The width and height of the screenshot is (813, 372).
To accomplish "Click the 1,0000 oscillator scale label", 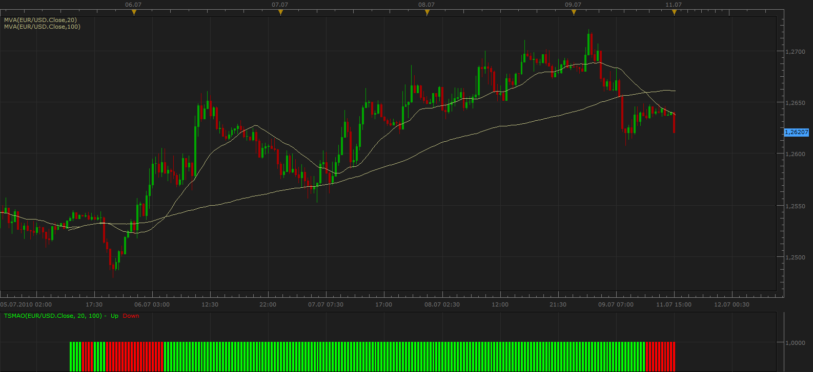I will pos(795,343).
